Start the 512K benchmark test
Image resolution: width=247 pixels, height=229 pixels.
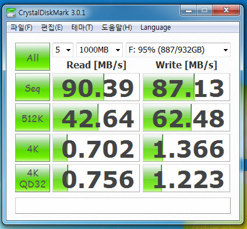click(x=33, y=117)
